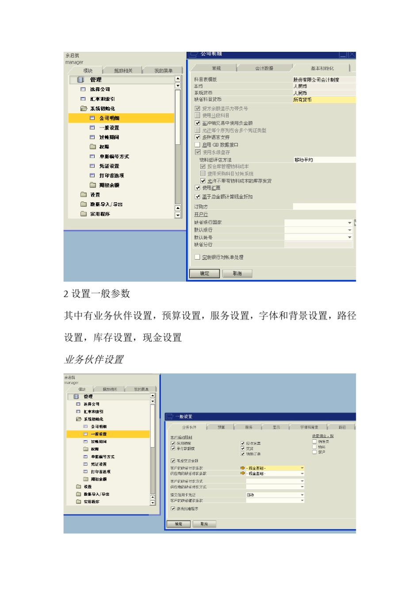Image resolution: width=420 pixels, height=595 pixels.
Task: Click 取消 button in 一般设置 window
Action: 204,524
